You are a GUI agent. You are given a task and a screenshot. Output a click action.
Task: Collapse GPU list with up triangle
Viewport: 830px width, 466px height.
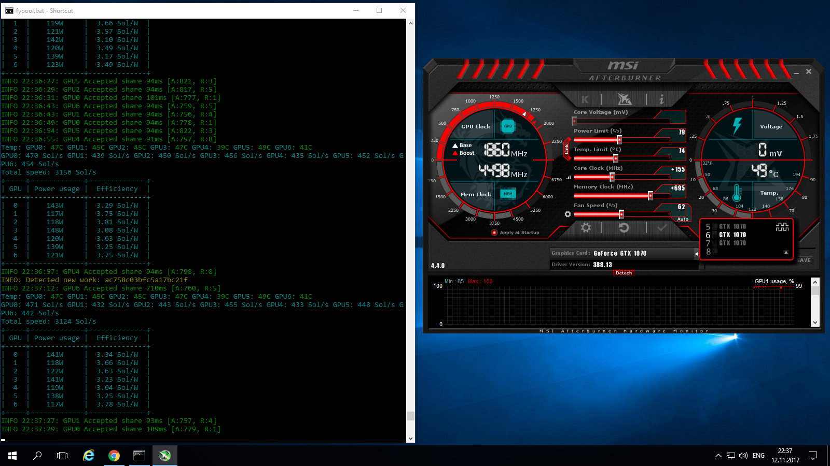click(x=786, y=252)
